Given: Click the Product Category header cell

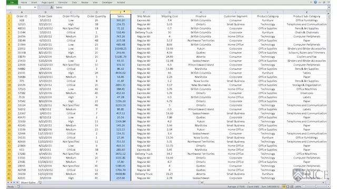Looking at the screenshot, I should click(x=267, y=16).
